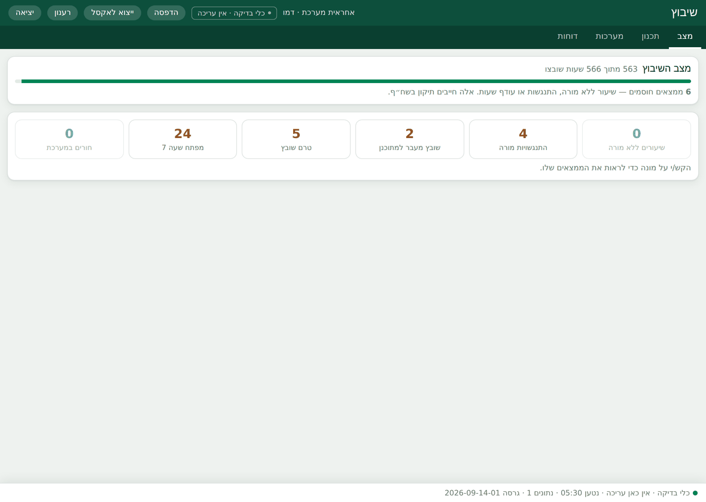The image size is (706, 502).
Task: Click the הדפסה print button
Action: click(x=166, y=13)
